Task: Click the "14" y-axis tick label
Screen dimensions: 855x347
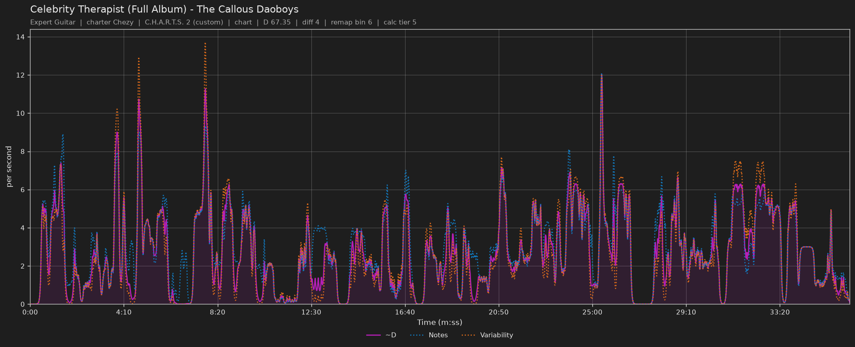Action: point(21,37)
